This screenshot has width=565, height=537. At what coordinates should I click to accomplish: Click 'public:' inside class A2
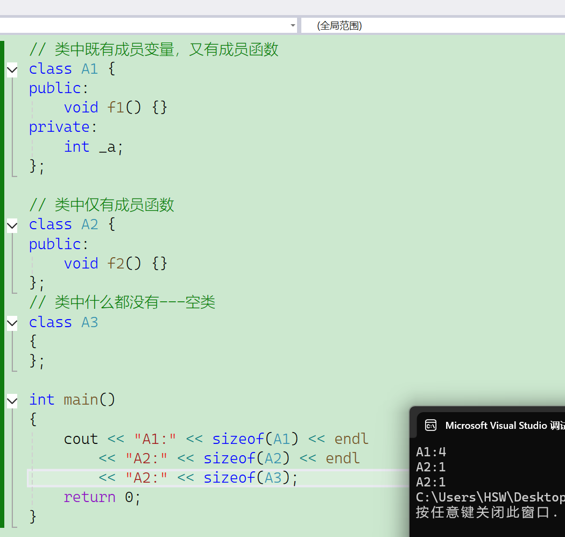tap(59, 244)
